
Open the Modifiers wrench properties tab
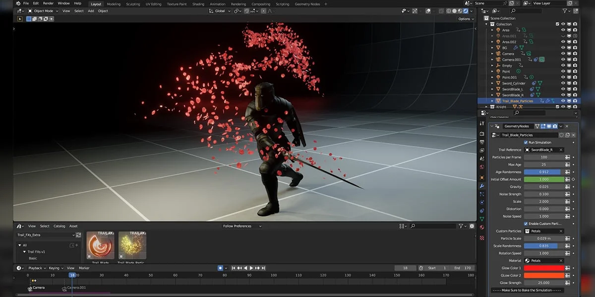click(x=481, y=186)
